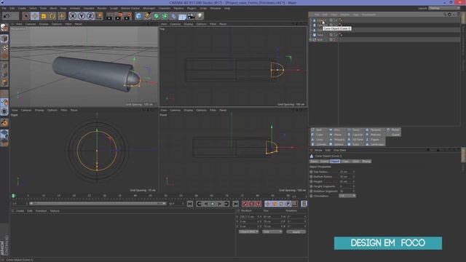Open Objects menu in Object Manager

point(344,15)
